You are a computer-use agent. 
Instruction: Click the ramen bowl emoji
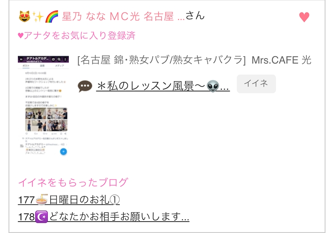42,199
